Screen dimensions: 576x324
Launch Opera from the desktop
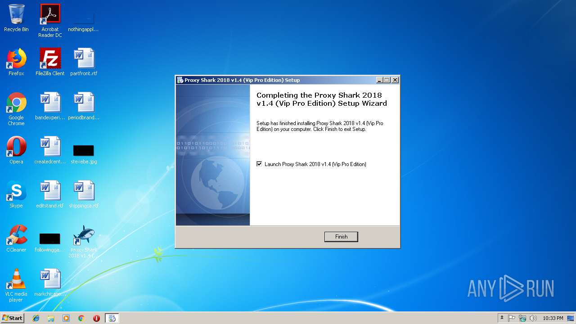point(16,150)
